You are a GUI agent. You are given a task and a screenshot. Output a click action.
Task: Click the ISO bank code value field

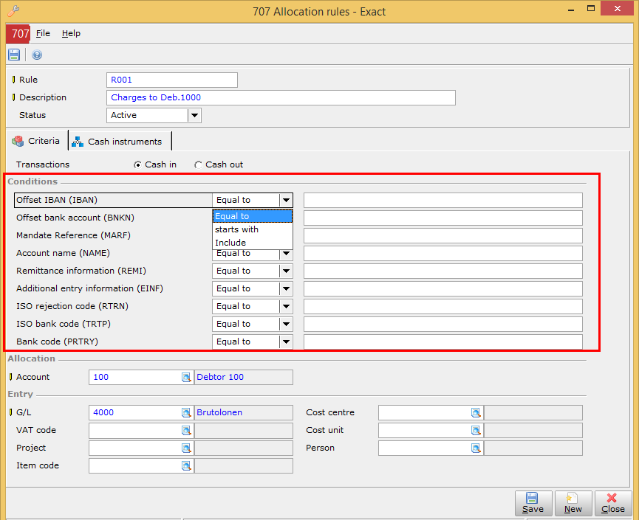443,325
